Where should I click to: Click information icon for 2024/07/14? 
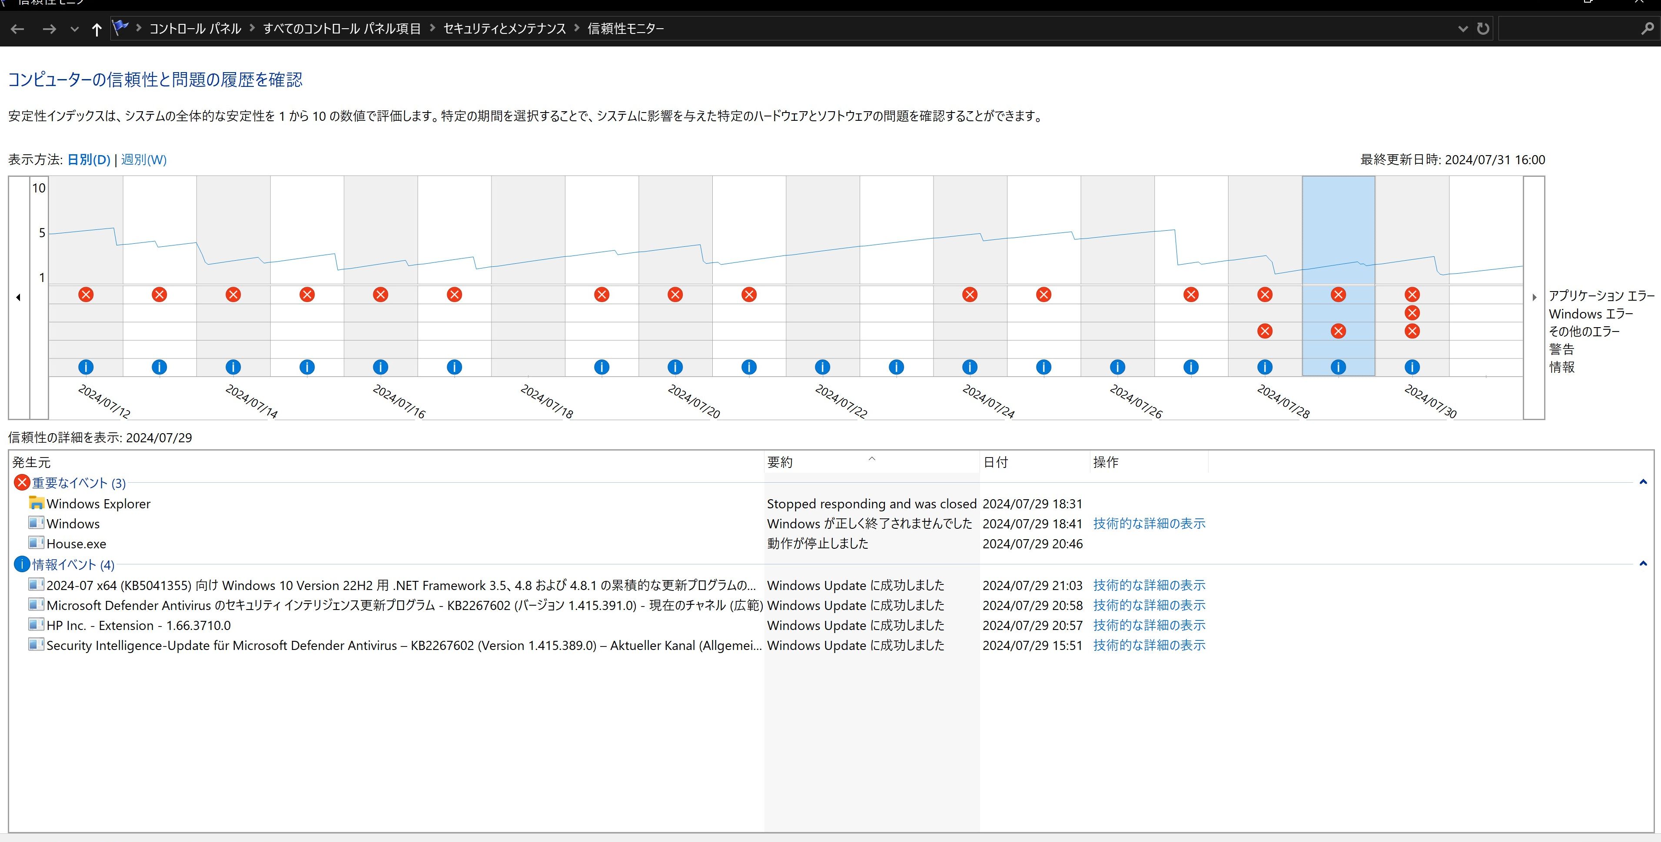click(233, 367)
